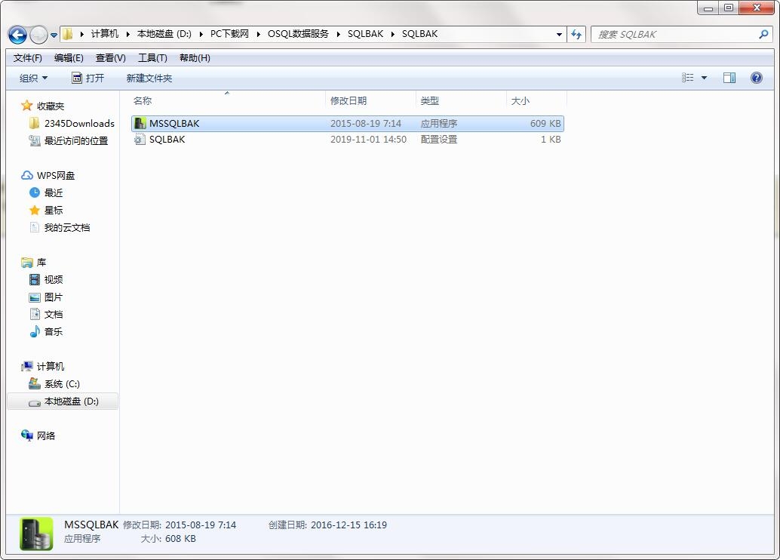Open 2345Downloads favorite folder

point(79,124)
